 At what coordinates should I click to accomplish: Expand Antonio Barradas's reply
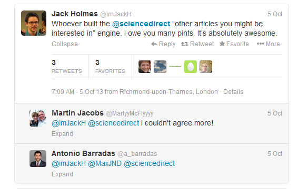click(62, 174)
